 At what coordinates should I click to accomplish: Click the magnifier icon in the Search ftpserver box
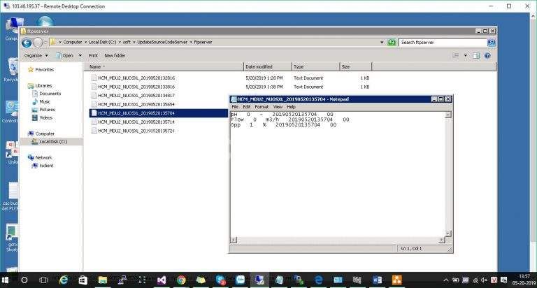click(491, 43)
